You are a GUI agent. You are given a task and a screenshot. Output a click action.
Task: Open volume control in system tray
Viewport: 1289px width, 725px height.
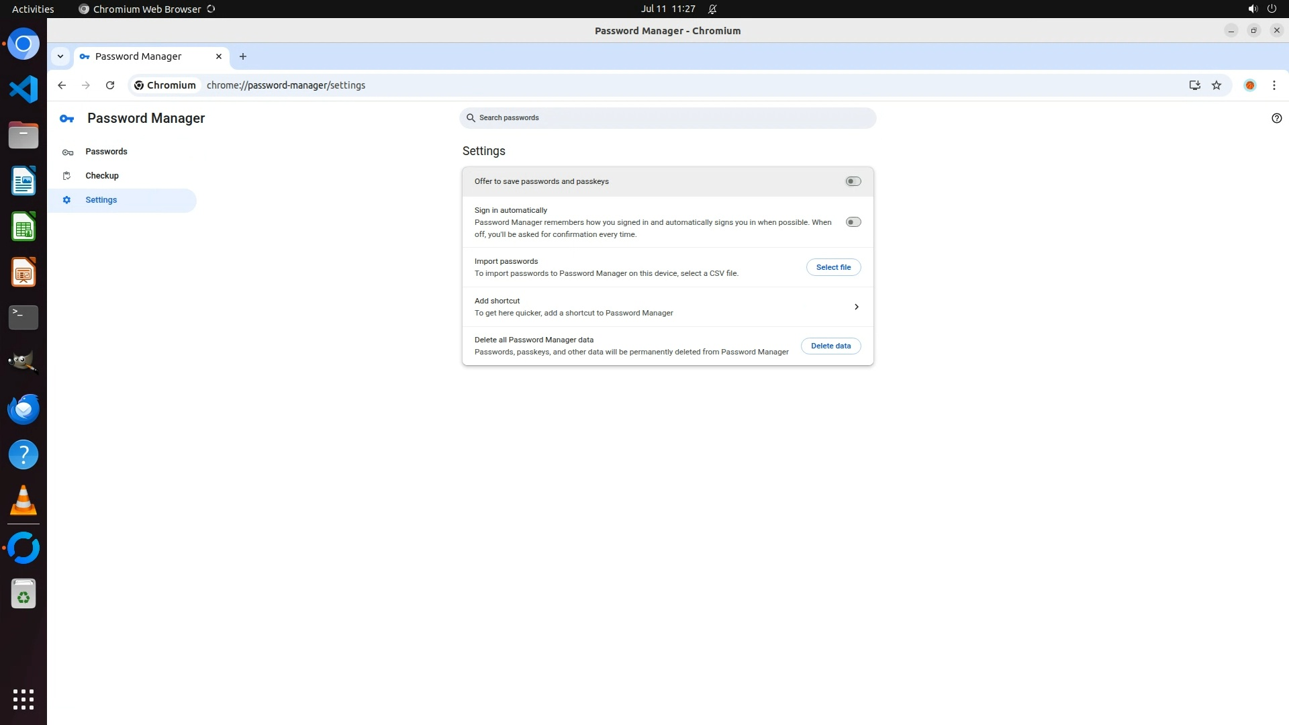(x=1252, y=9)
